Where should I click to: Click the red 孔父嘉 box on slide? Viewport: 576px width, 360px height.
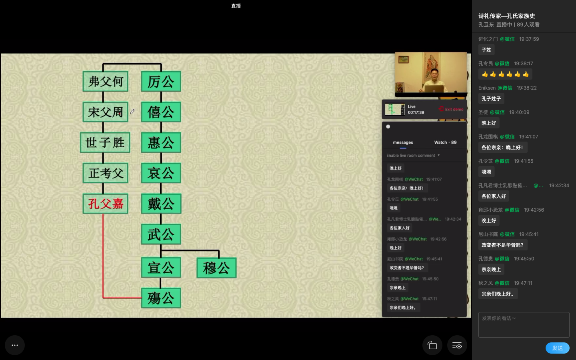pyautogui.click(x=106, y=204)
